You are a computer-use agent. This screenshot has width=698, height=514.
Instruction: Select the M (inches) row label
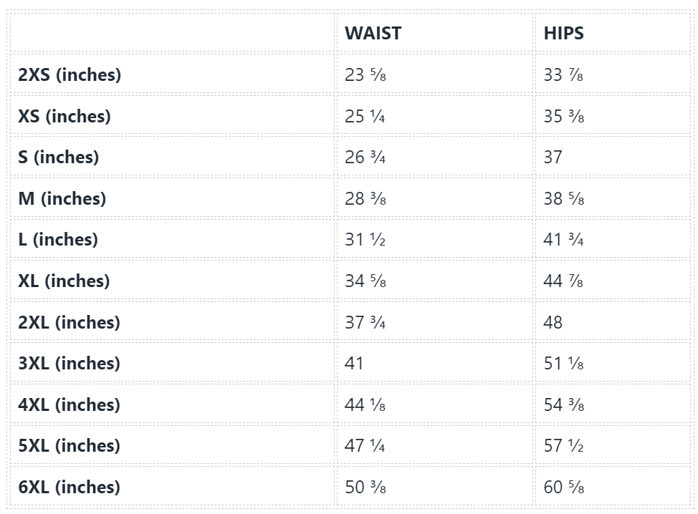point(62,198)
